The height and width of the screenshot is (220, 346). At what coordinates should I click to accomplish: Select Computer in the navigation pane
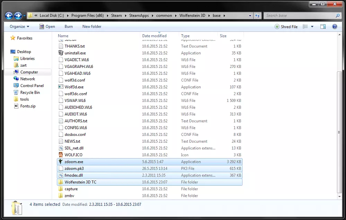[x=26, y=72]
